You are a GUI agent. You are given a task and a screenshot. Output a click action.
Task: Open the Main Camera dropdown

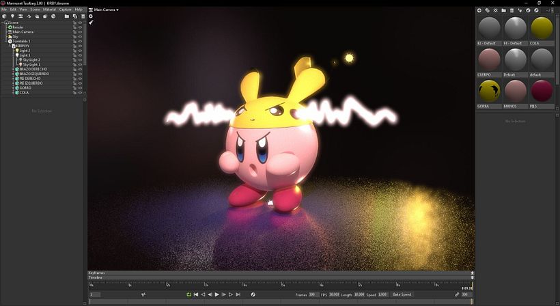tap(105, 10)
